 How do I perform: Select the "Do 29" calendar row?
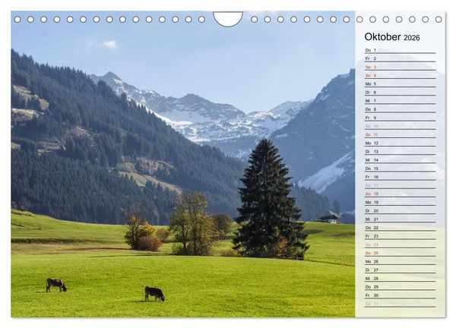coord(400,287)
